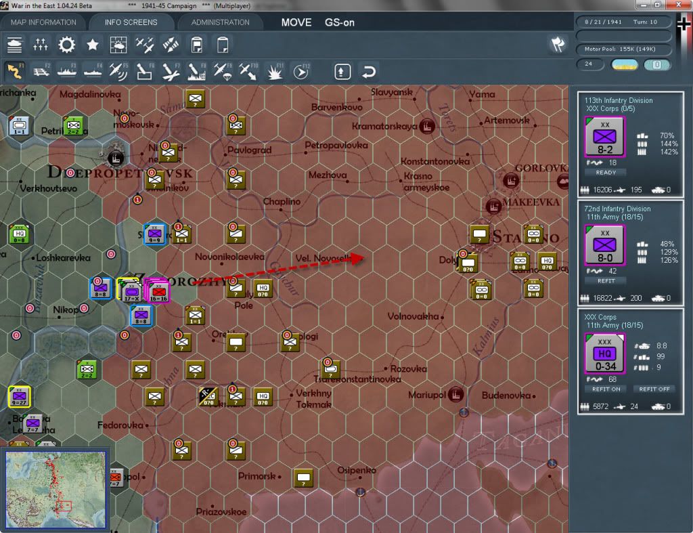Click the 9=9 German infantry counter
693x533 pixels.
(x=154, y=234)
